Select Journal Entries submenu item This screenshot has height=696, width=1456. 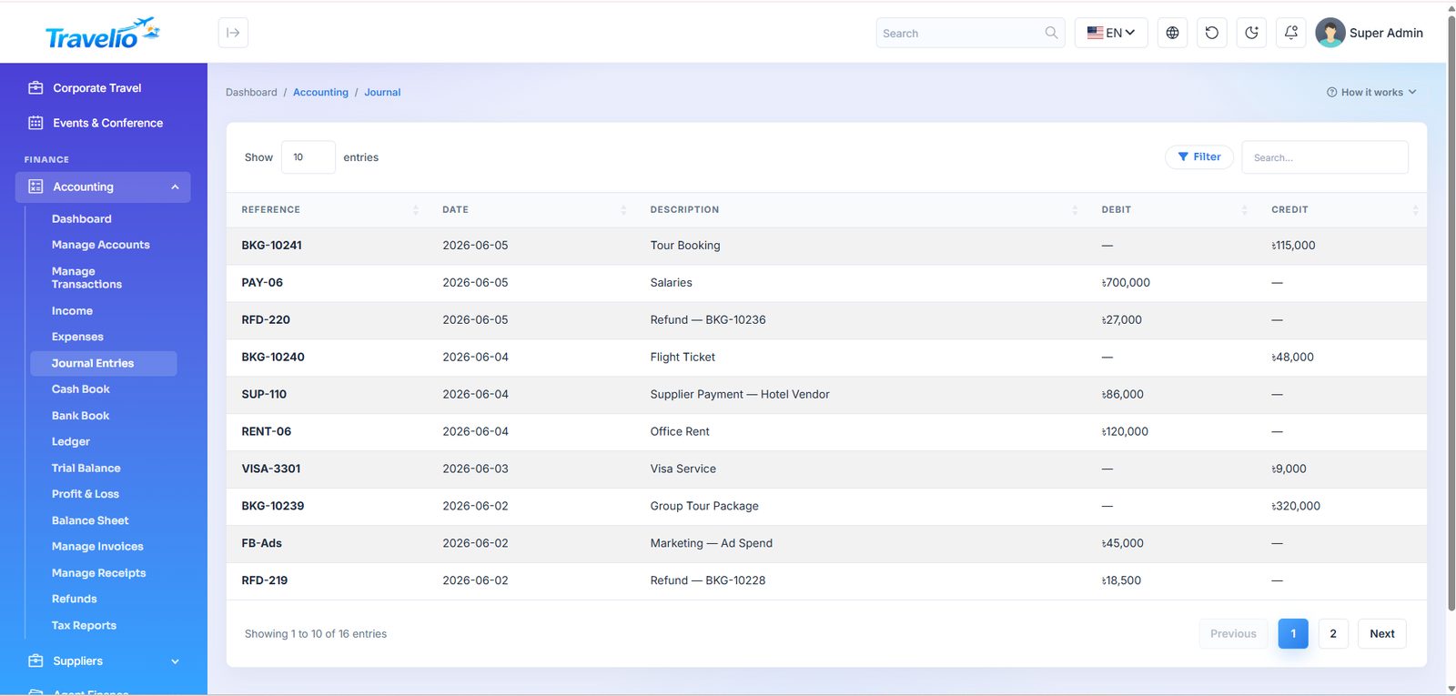(103, 363)
